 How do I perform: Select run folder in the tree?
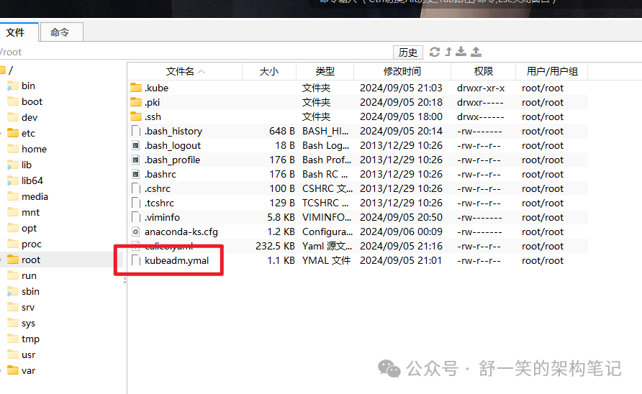pyautogui.click(x=29, y=276)
